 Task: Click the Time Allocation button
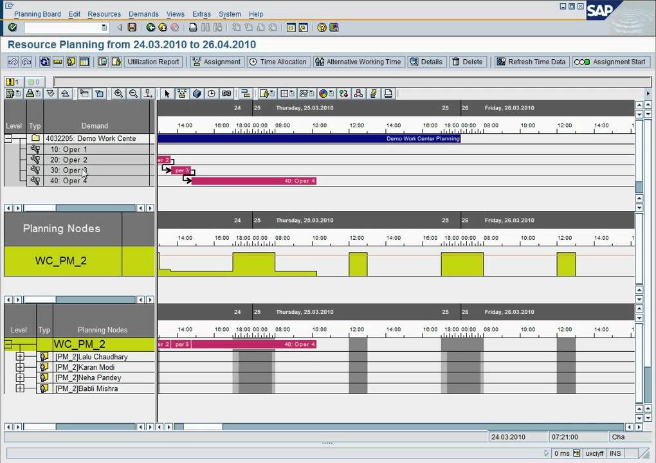[278, 62]
